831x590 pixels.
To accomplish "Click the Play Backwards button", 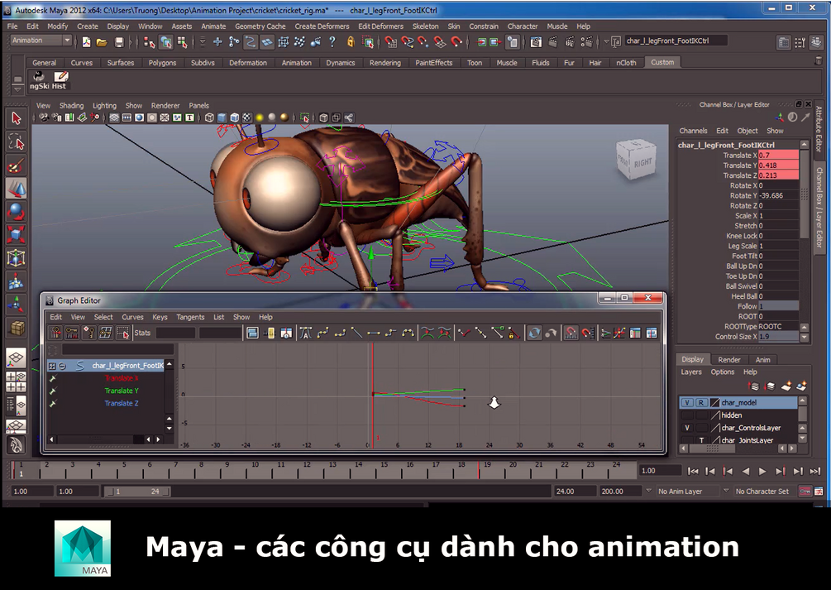I will [x=746, y=471].
